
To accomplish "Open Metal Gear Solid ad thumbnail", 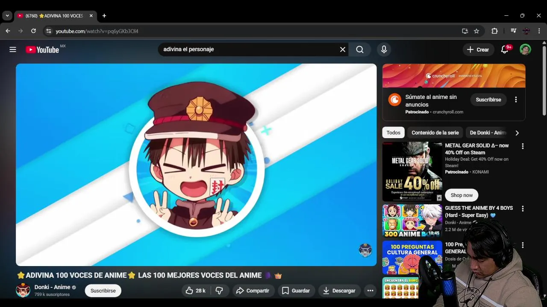I will point(412,172).
